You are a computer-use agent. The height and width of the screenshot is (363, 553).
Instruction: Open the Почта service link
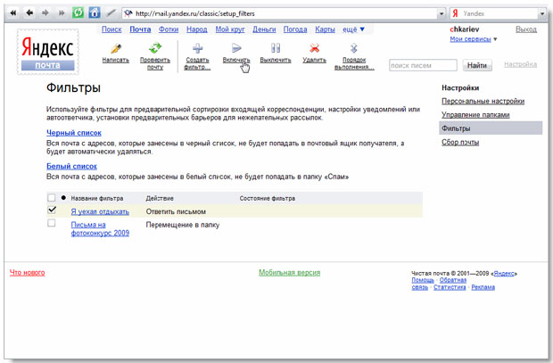(x=140, y=29)
